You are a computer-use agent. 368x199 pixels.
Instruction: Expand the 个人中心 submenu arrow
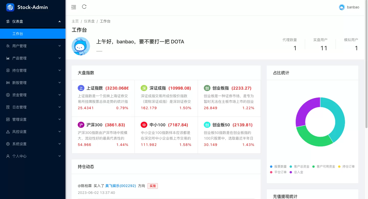coord(60,156)
